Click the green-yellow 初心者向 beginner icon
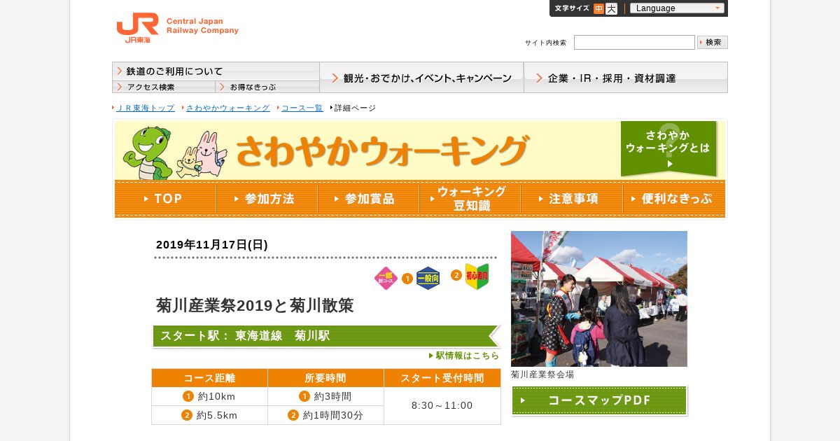Viewport: 840px width, 441px height. point(477,276)
